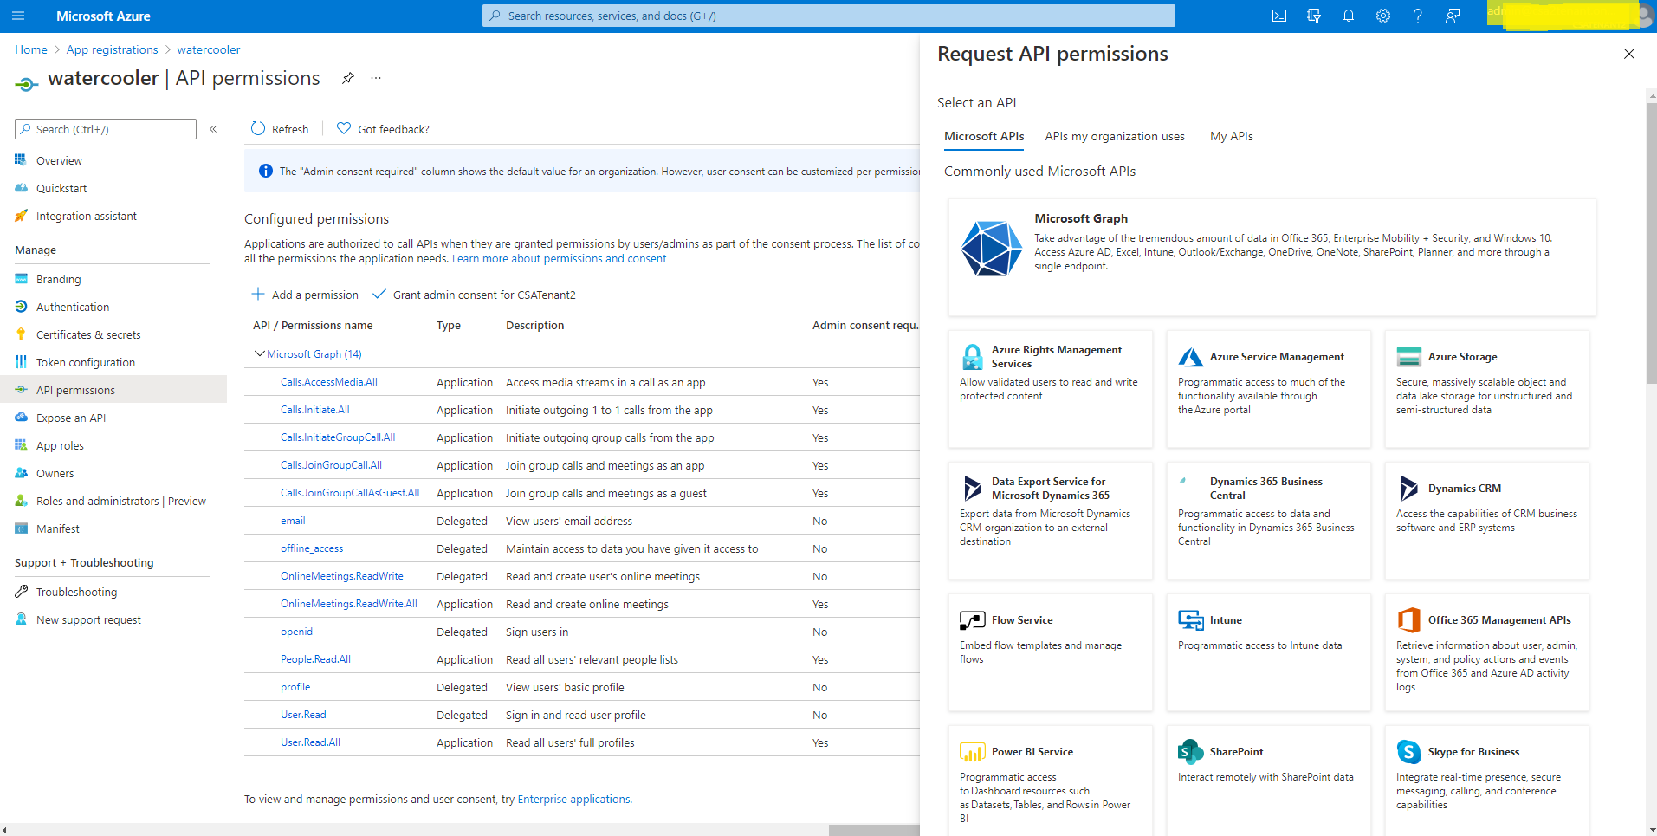The width and height of the screenshot is (1657, 836).
Task: Collapse the Microsoft Graph (14) group
Action: point(259,353)
